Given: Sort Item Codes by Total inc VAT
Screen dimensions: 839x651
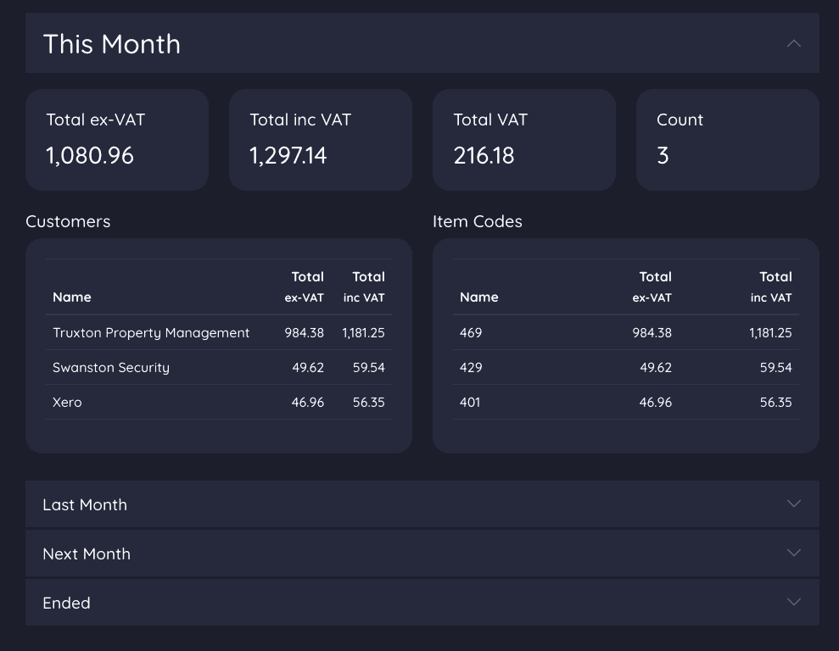Looking at the screenshot, I should tap(771, 287).
